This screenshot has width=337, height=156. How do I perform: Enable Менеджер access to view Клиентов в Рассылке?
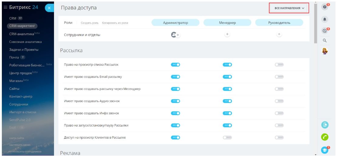(227, 137)
